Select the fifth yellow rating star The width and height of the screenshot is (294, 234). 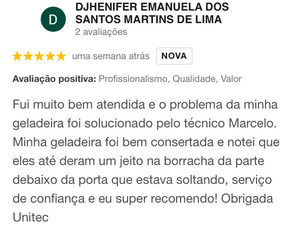click(x=61, y=56)
